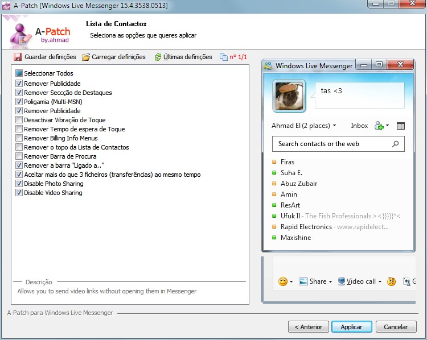Select contact Maxishine
The height and width of the screenshot is (340, 427).
tap(295, 238)
